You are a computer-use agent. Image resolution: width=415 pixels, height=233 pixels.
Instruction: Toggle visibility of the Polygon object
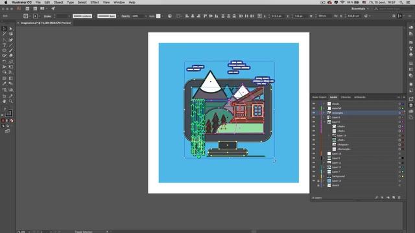click(314, 144)
